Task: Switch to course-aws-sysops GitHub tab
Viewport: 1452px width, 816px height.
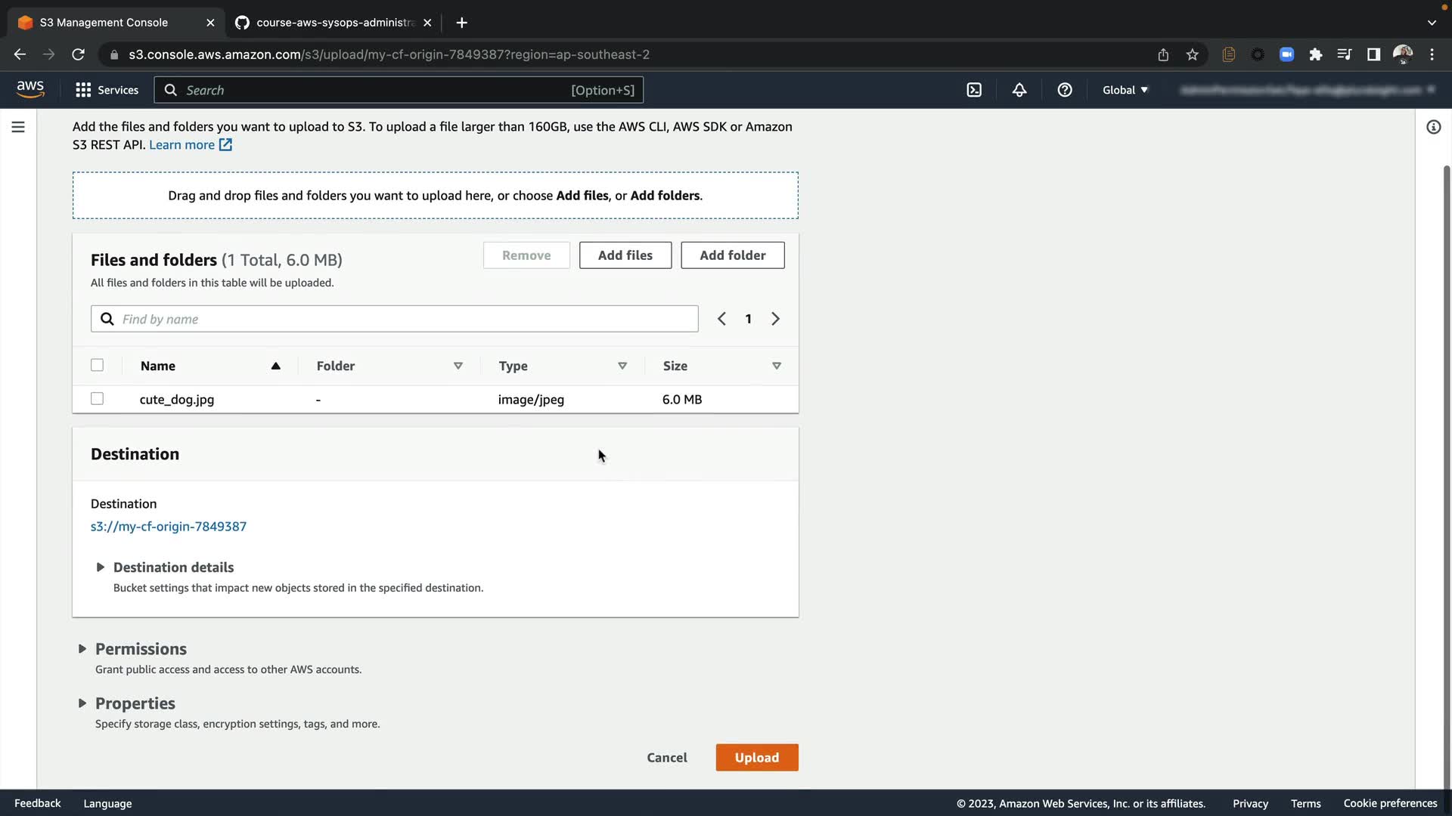Action: point(333,23)
